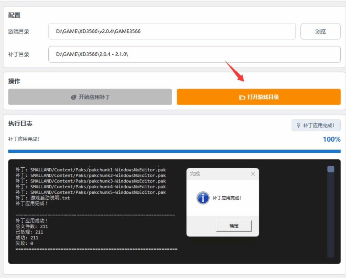Click the 补丁应用完成! status badge
346x278 pixels.
coord(316,125)
